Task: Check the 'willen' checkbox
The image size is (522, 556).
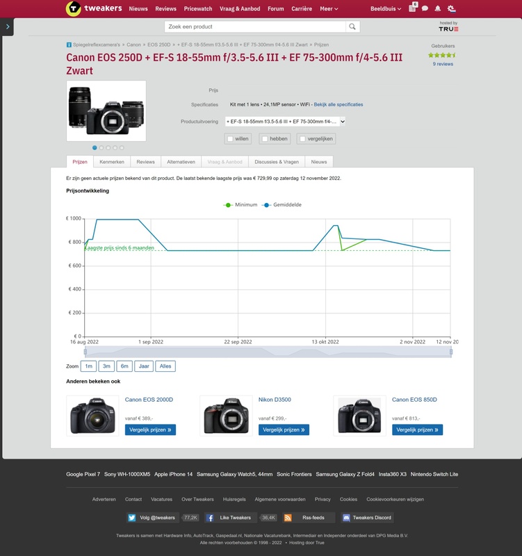Action: (230, 139)
